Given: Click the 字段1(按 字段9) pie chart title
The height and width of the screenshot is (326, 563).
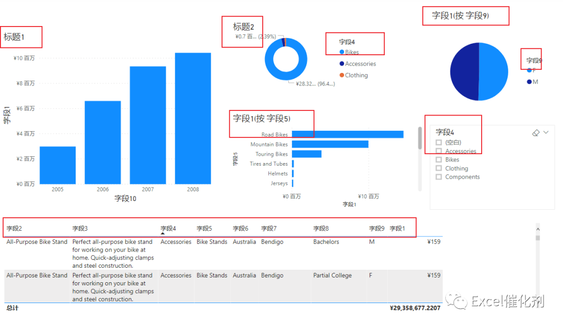Looking at the screenshot, I should (460, 16).
